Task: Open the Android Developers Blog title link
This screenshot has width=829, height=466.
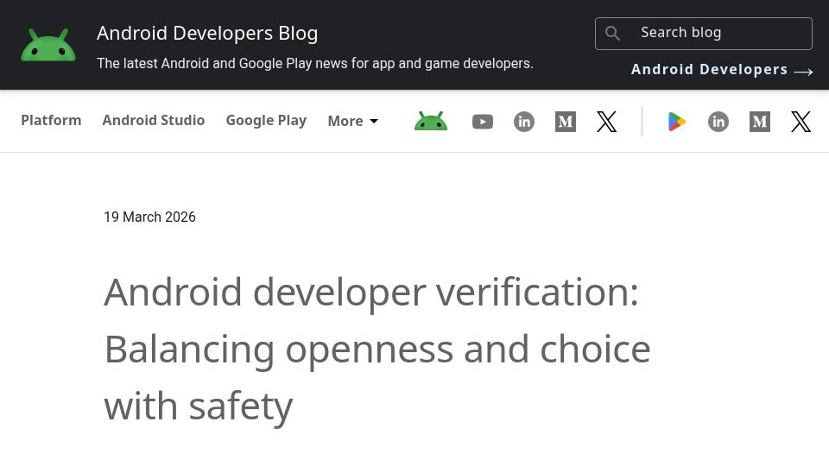Action: click(207, 34)
